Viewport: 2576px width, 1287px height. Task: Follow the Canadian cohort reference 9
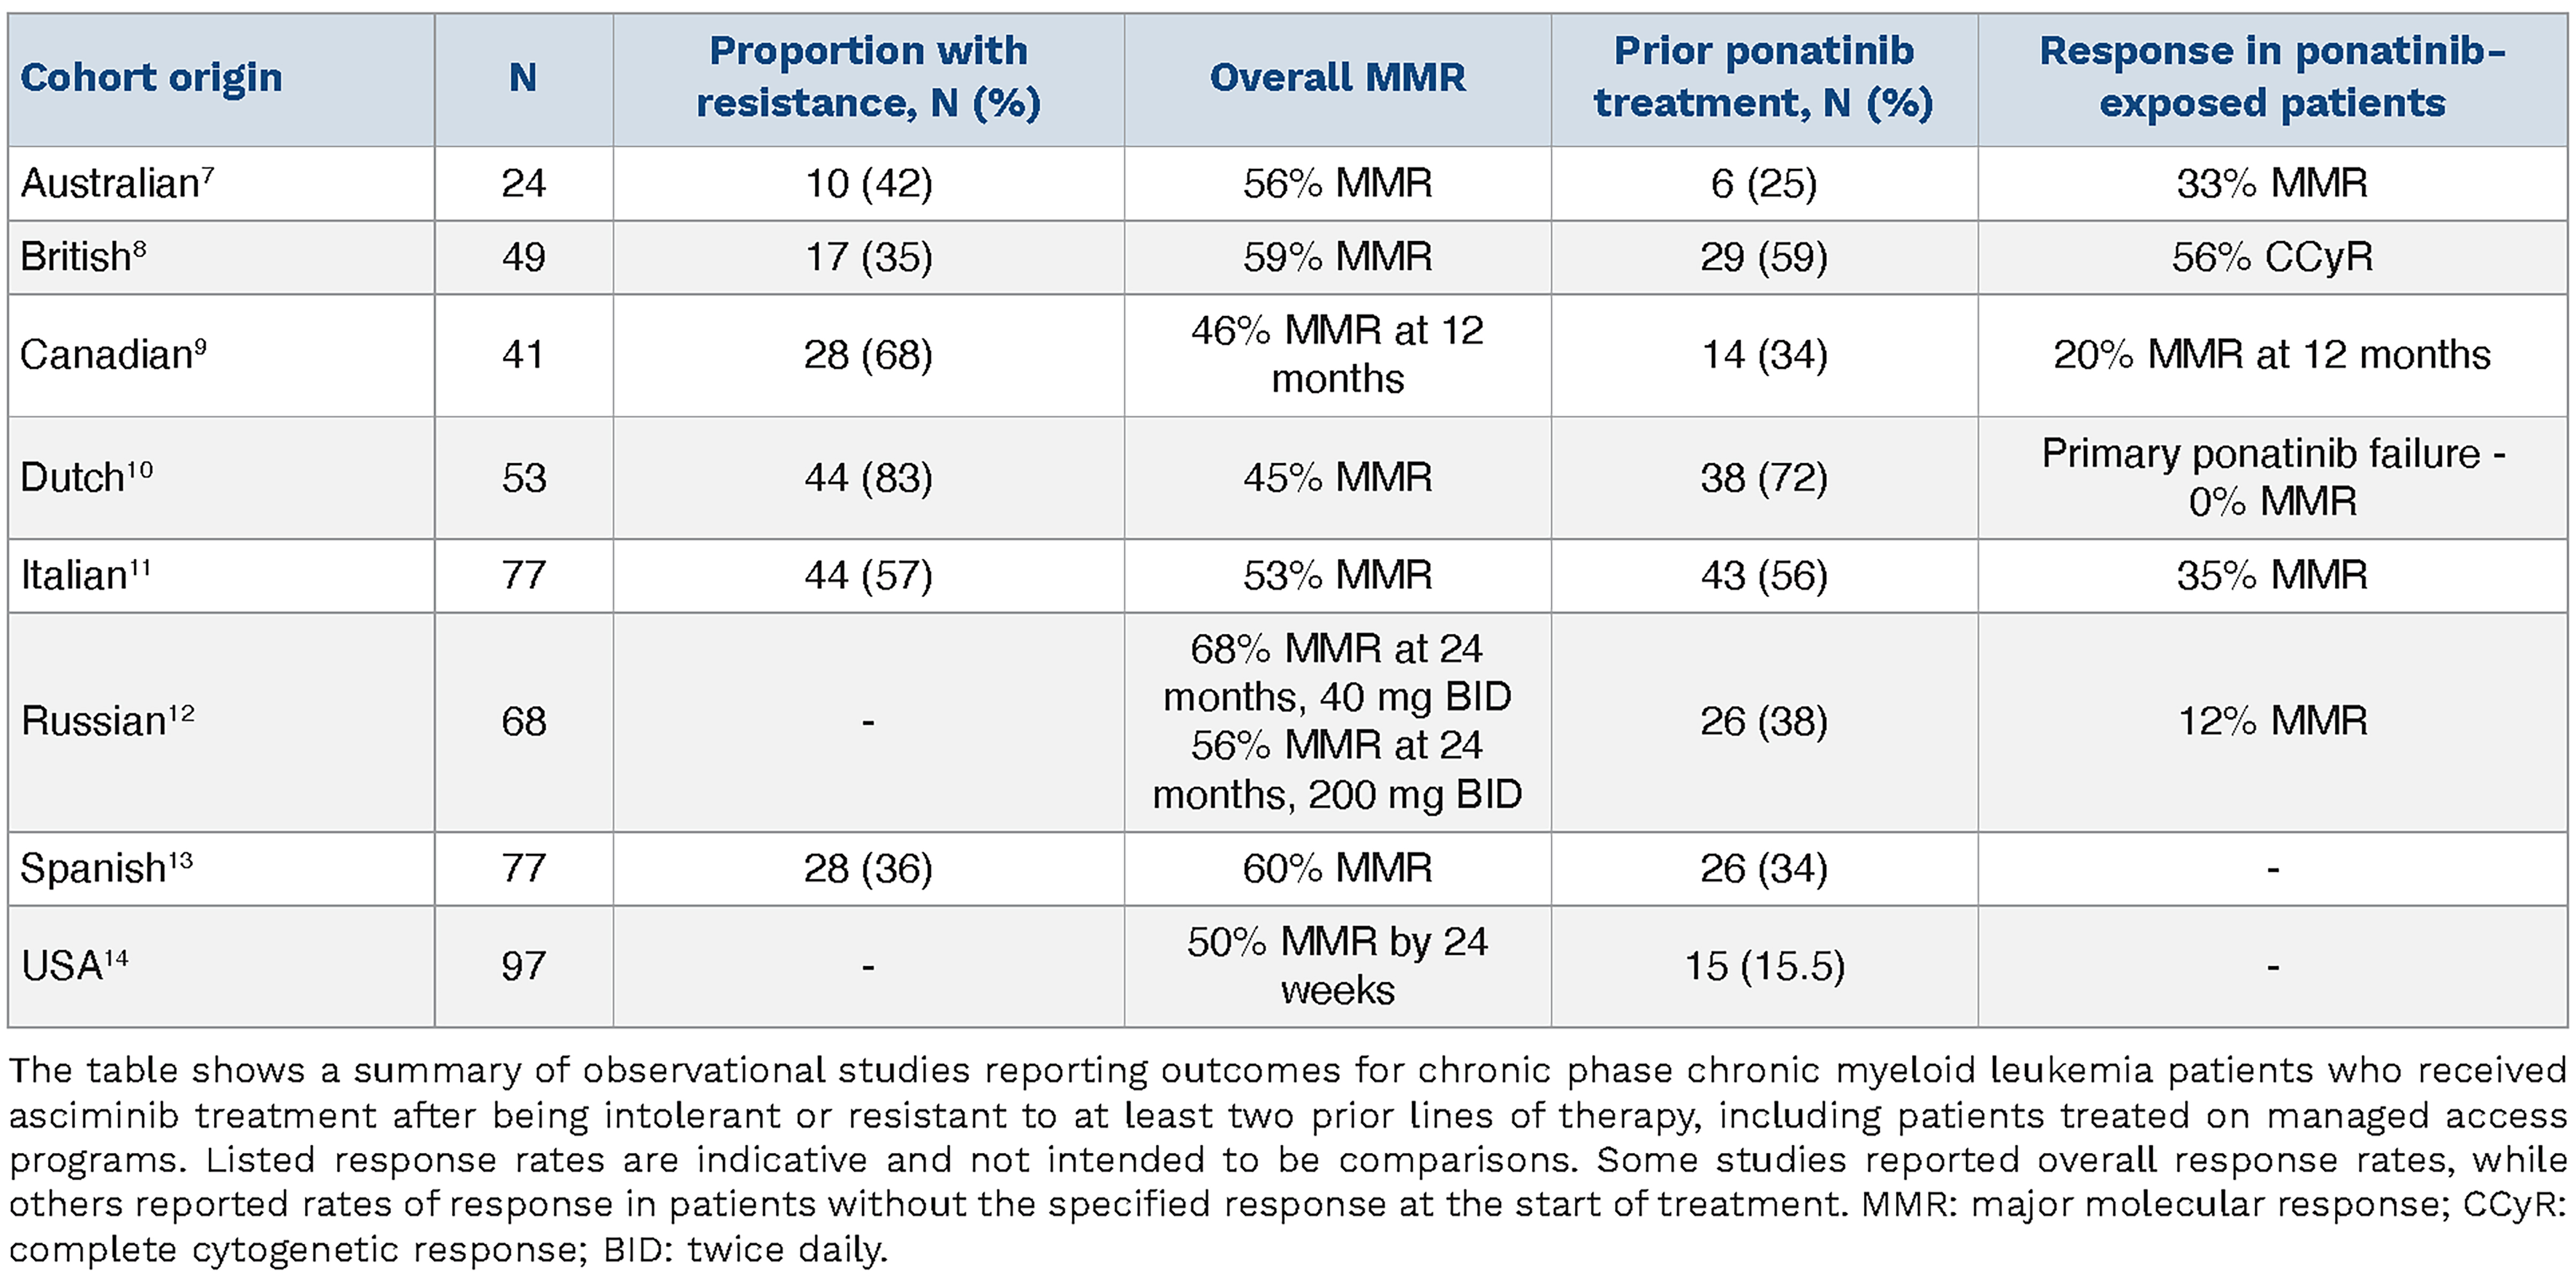201,345
